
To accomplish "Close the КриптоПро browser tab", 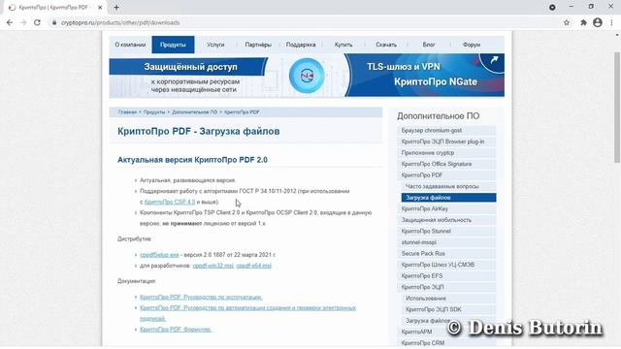I will [x=100, y=8].
